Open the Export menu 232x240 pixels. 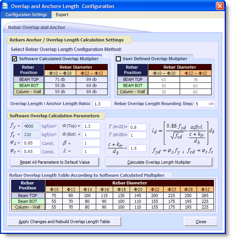point(62,15)
